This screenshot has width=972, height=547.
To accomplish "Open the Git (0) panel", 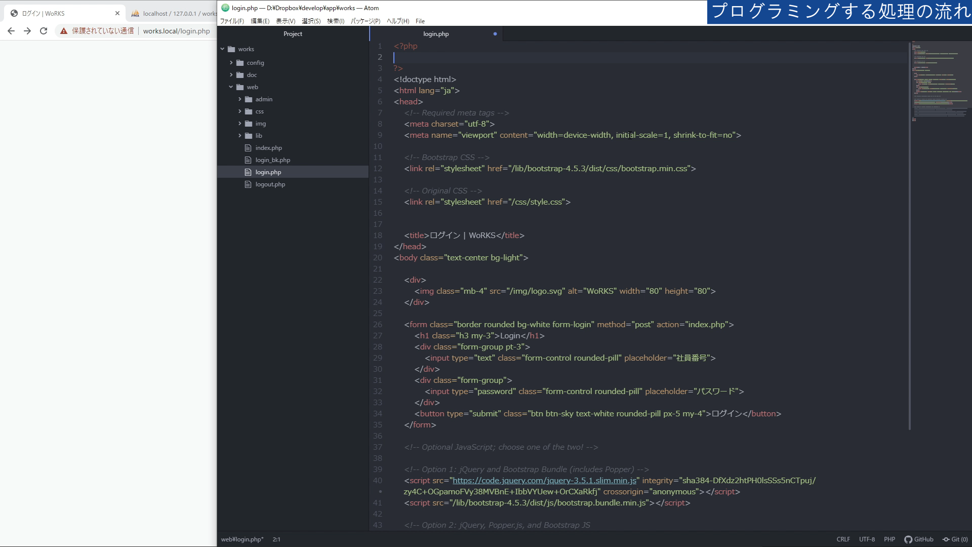I will coord(955,539).
